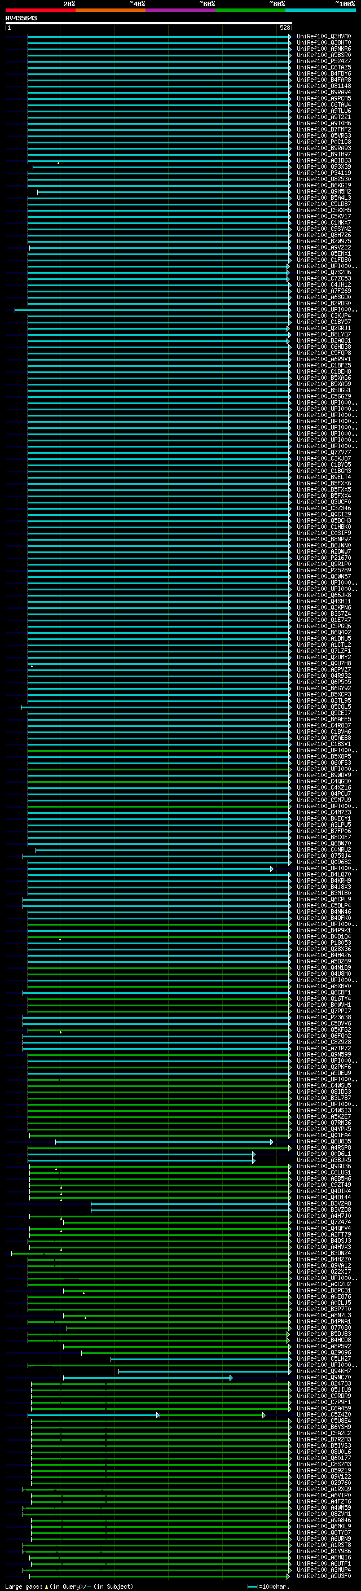The width and height of the screenshot is (361, 1591).
Task: Click the UniRef100_Q9NC70 label
Action: [x=324, y=1377]
